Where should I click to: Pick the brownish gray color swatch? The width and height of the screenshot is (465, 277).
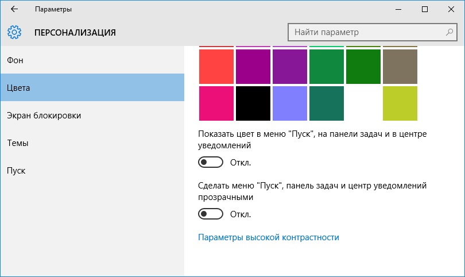tap(400, 67)
